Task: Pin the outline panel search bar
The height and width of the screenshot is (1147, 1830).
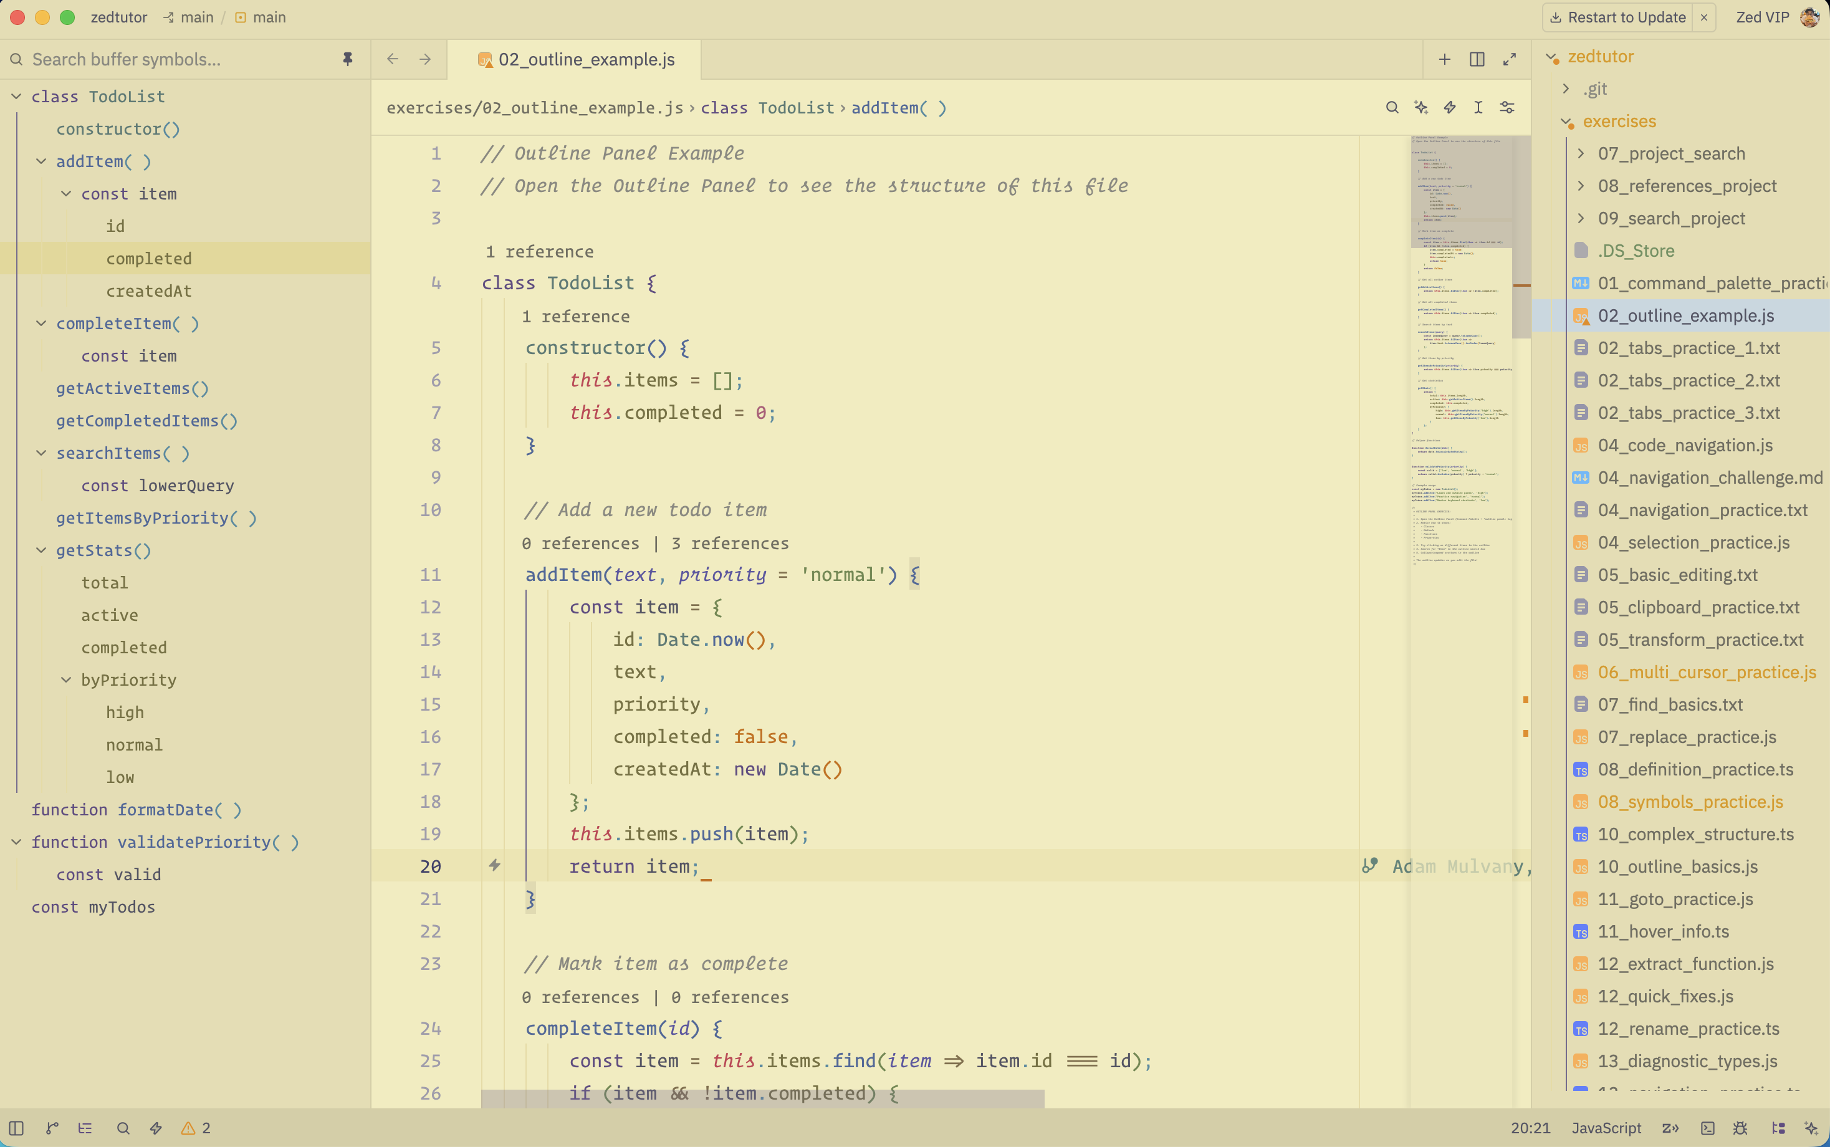Action: [347, 59]
